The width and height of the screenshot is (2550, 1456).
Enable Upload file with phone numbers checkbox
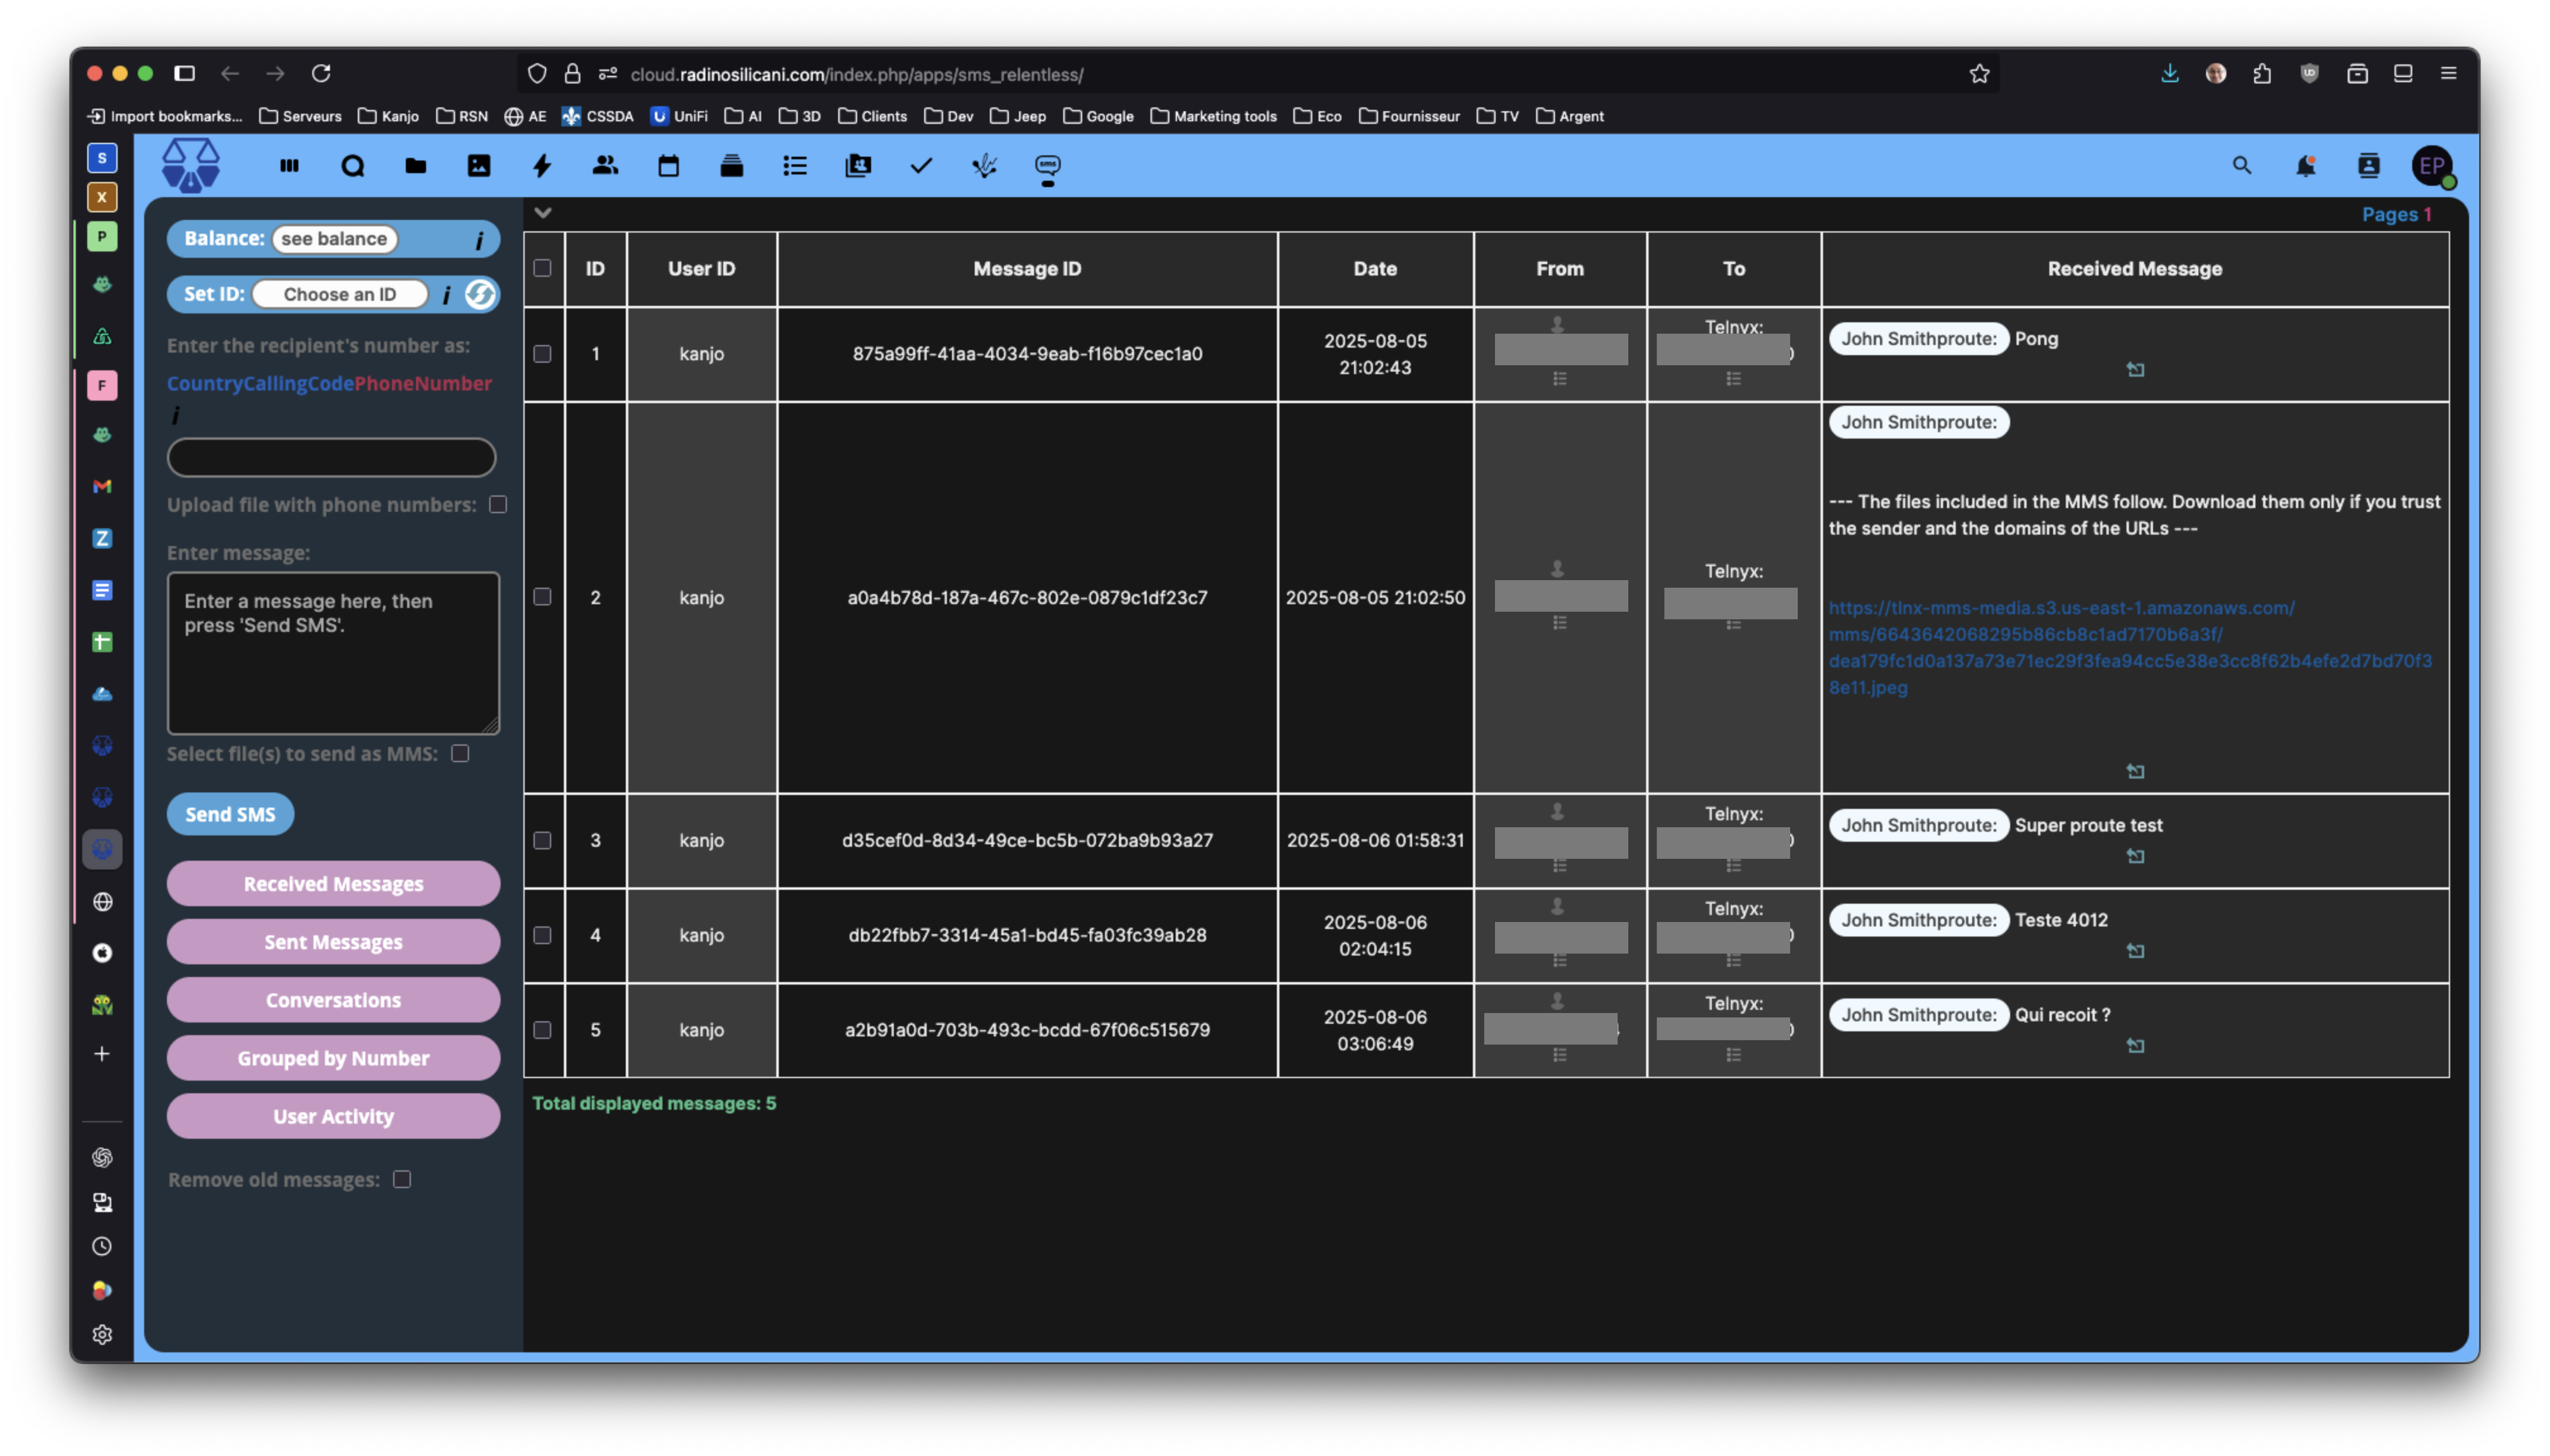pyautogui.click(x=498, y=504)
